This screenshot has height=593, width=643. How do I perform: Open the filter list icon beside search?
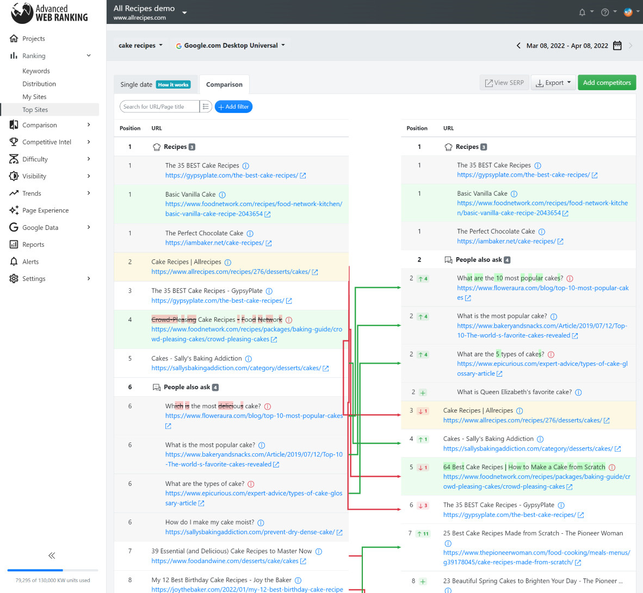[x=206, y=107]
